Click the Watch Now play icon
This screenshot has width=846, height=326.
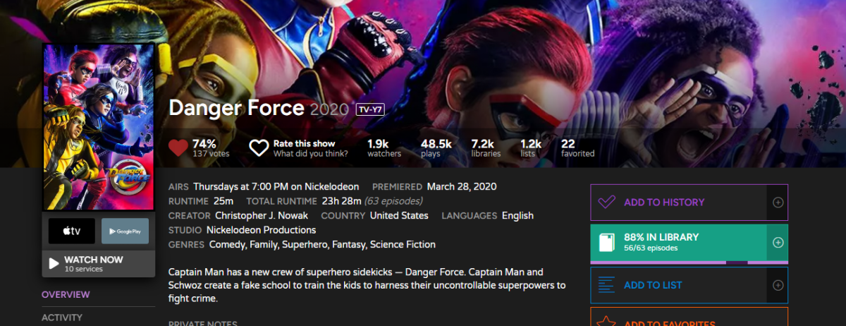click(54, 264)
